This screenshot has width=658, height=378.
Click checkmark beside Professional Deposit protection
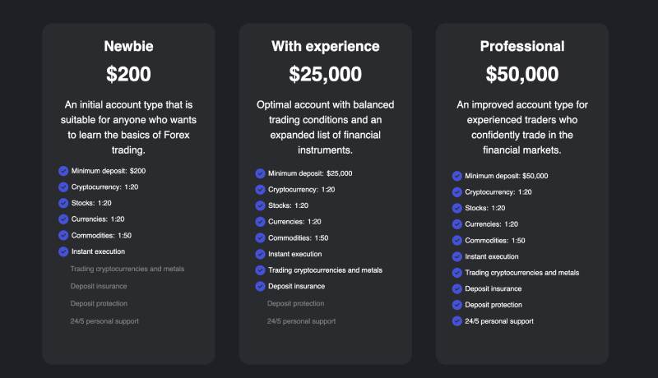[456, 305]
